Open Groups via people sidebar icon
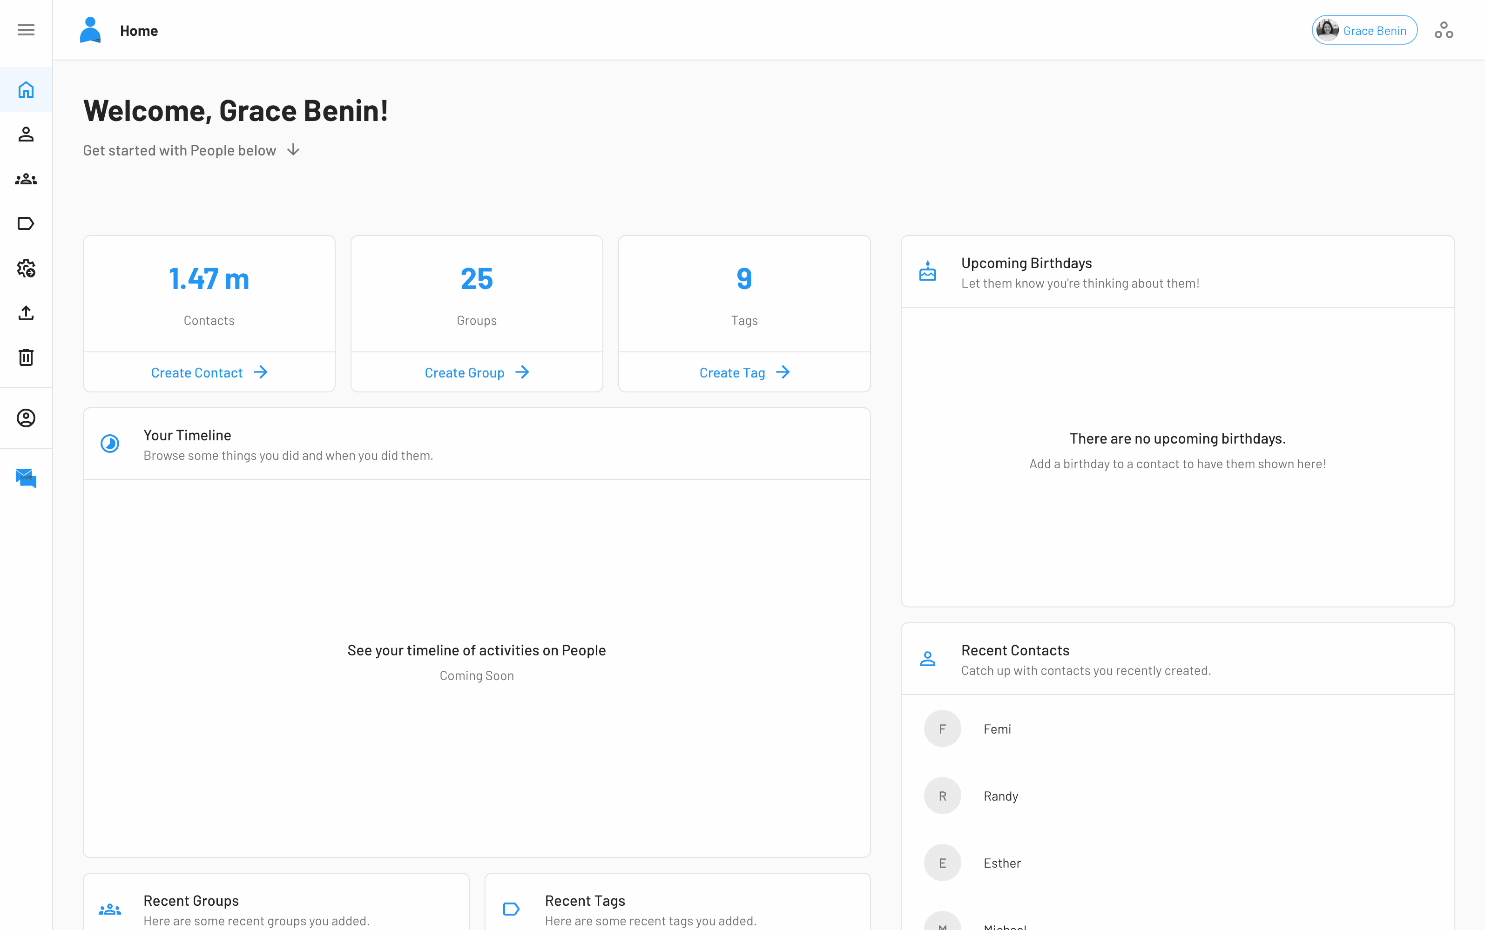 click(x=26, y=179)
